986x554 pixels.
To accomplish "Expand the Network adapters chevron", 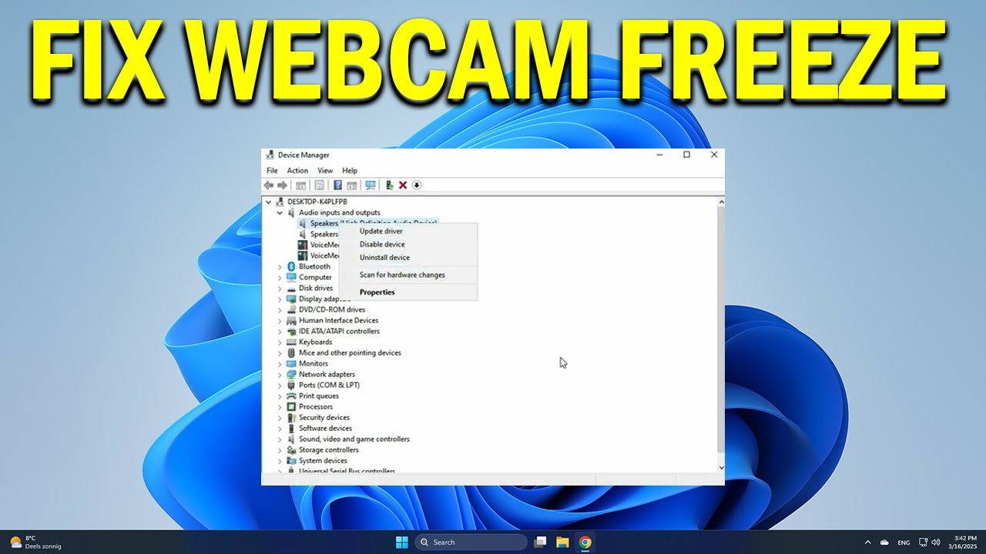I will click(280, 374).
